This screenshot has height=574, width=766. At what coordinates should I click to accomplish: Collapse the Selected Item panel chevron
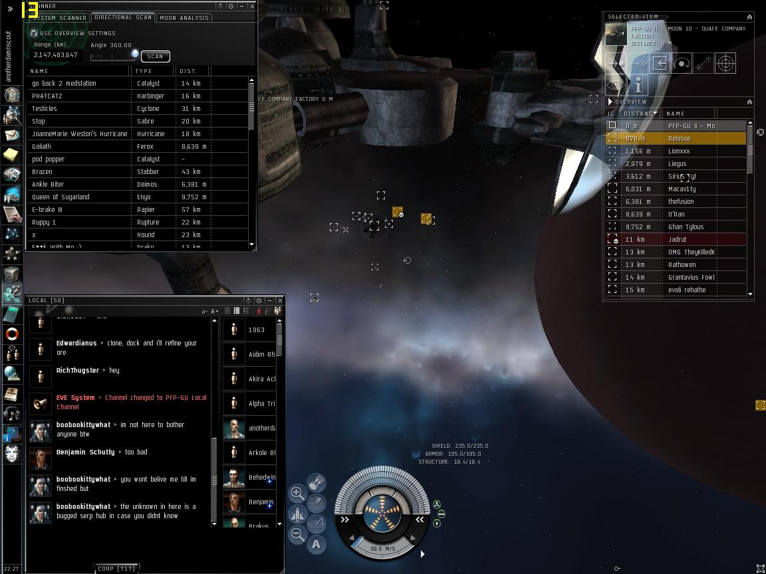point(749,17)
